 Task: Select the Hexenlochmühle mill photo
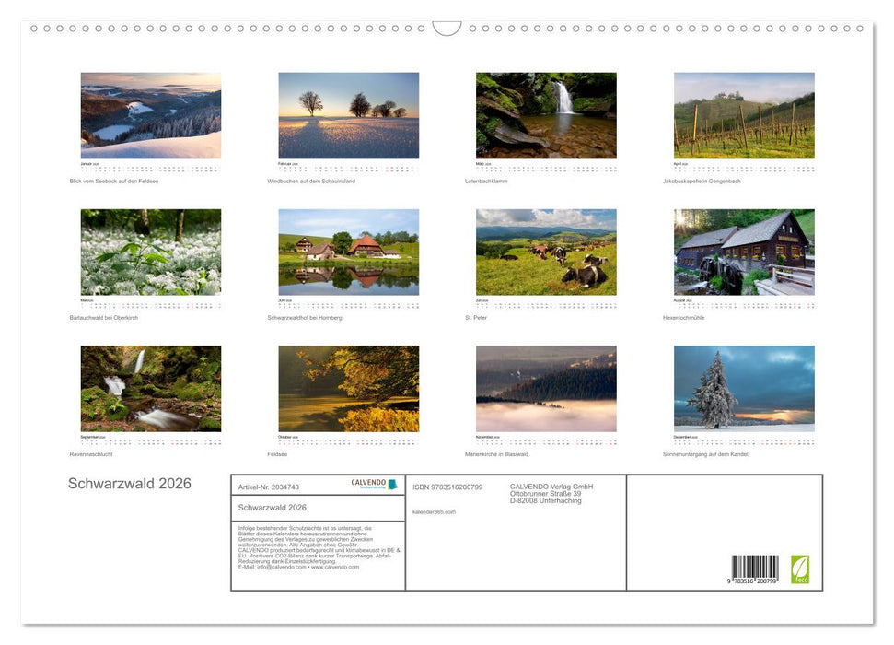click(x=744, y=252)
